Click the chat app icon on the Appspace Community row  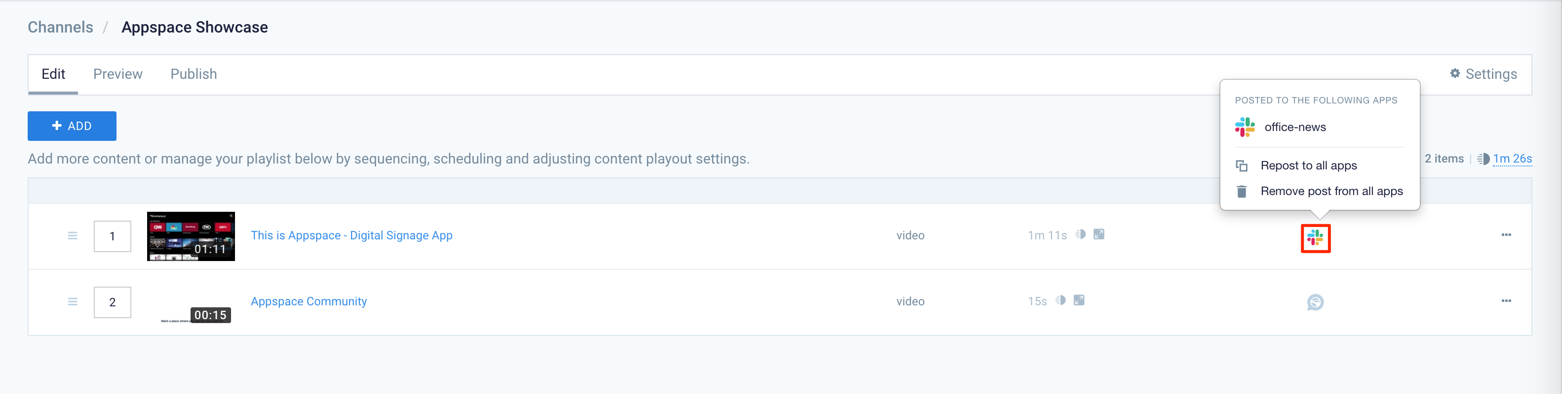[x=1315, y=302]
